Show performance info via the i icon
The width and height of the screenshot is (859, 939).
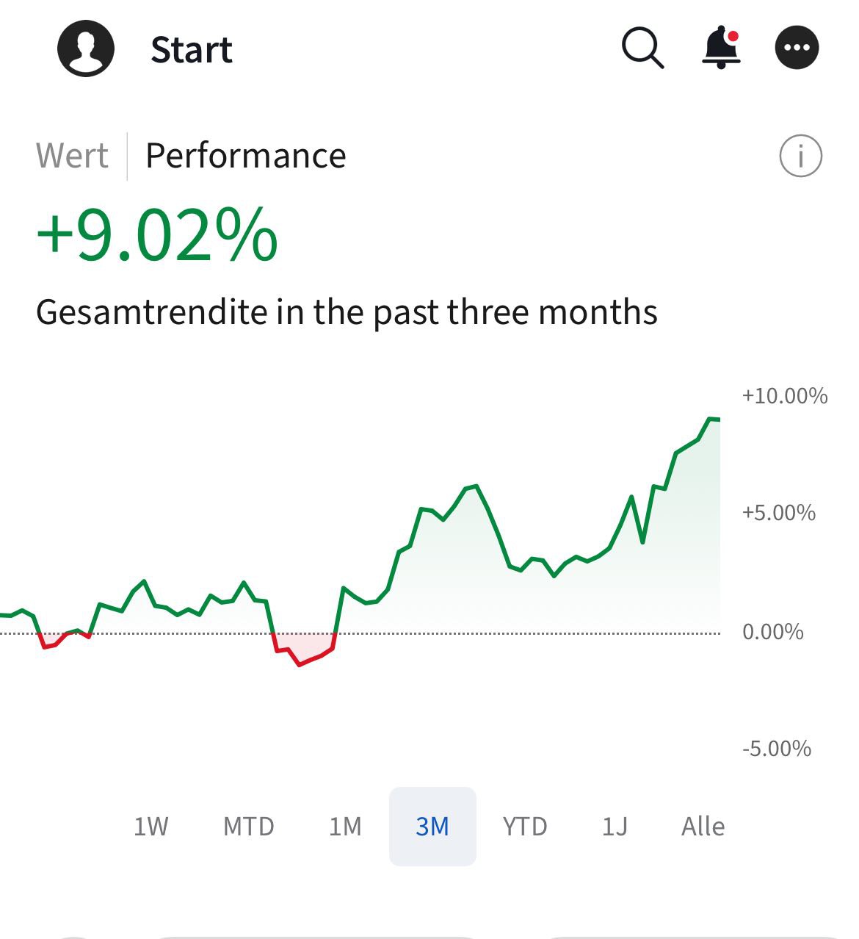click(800, 156)
